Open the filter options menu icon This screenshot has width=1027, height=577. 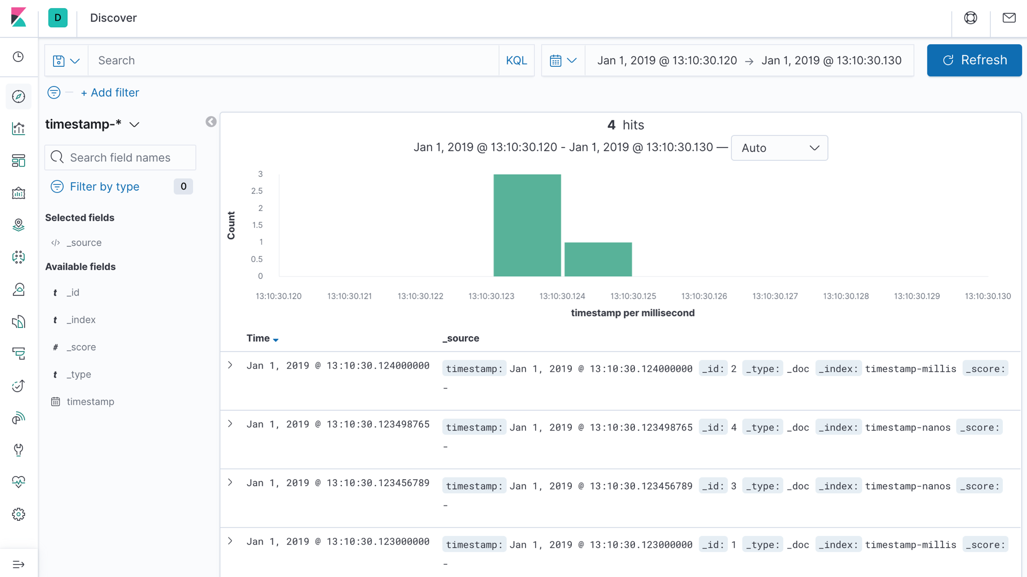pyautogui.click(x=54, y=92)
